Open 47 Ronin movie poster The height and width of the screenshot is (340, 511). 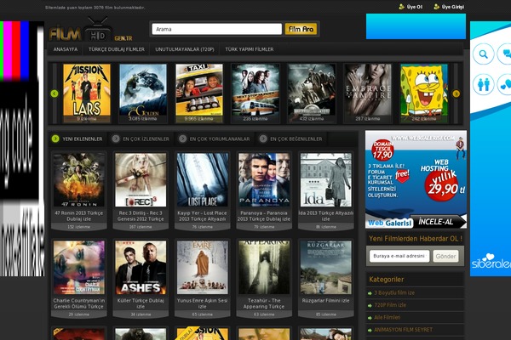[79, 180]
